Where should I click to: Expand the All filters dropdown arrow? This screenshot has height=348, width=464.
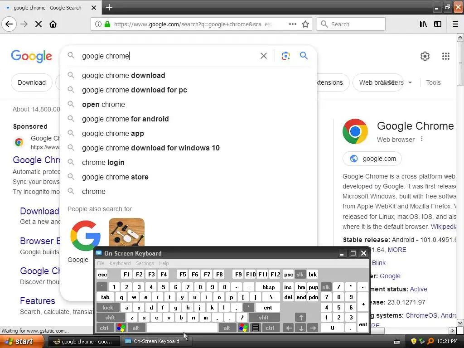[x=410, y=82]
